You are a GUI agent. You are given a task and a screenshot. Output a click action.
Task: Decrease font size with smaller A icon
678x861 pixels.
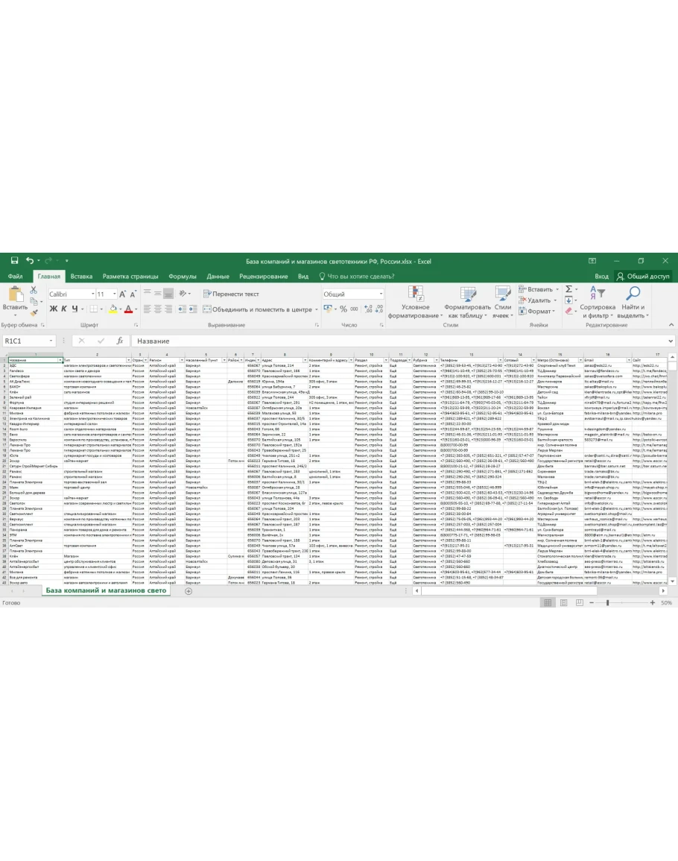click(x=133, y=294)
